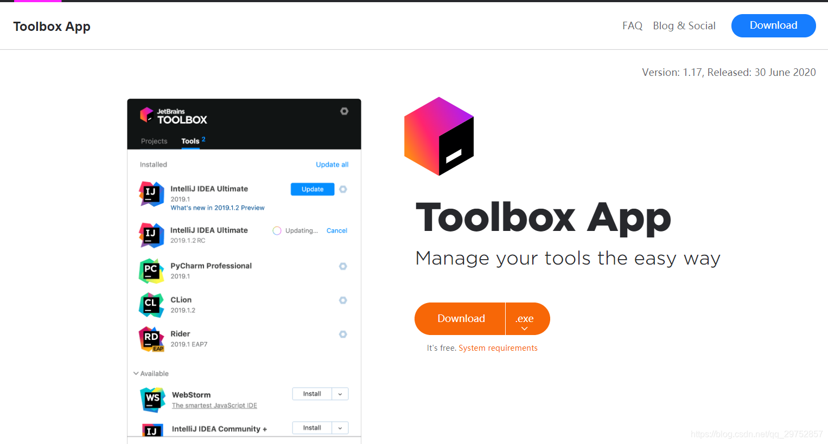Switch to the Projects tab
Viewport: 828px width, 444px height.
(x=154, y=141)
